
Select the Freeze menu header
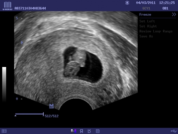(145, 15)
